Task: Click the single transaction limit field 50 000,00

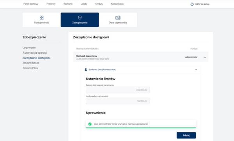Action: click(x=118, y=101)
